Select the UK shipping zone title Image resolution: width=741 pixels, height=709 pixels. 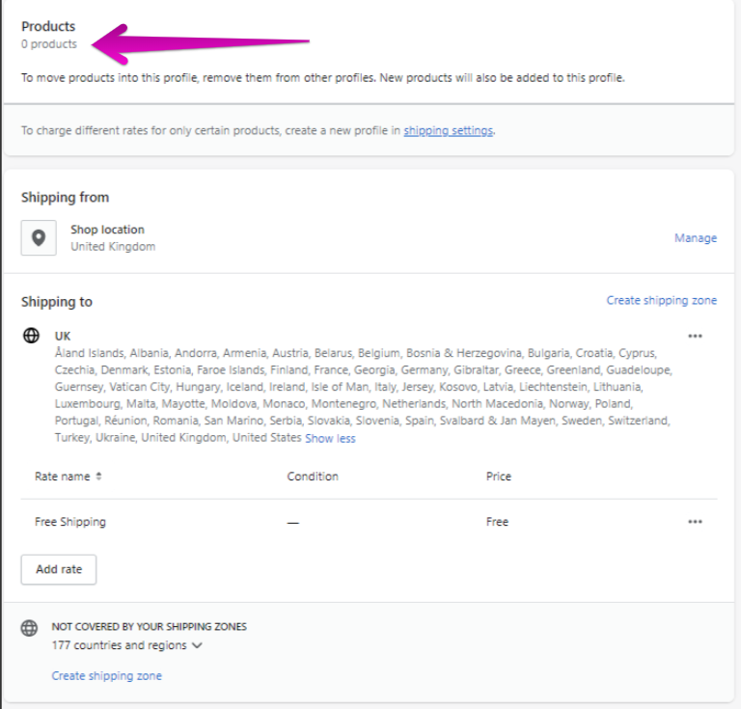63,336
